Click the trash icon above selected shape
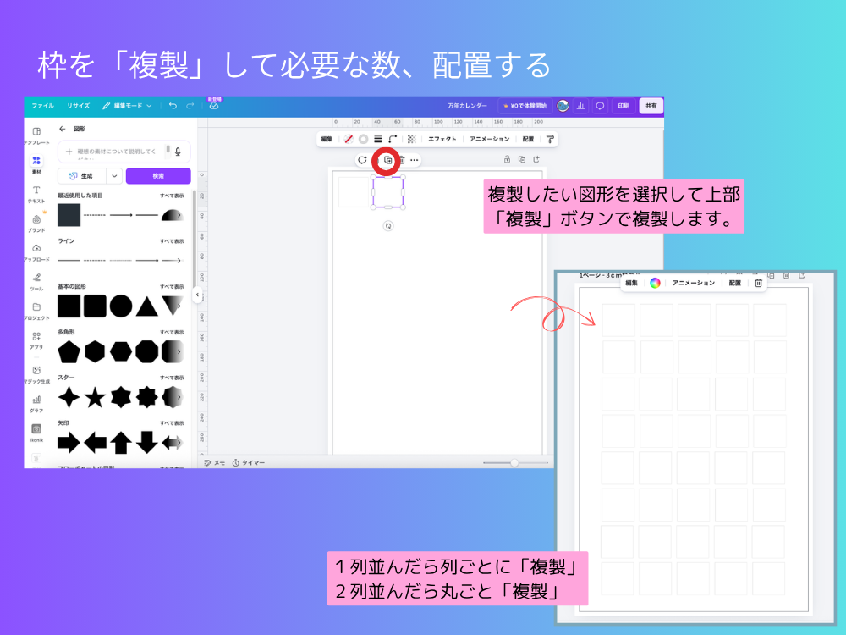846x635 pixels. pos(403,160)
